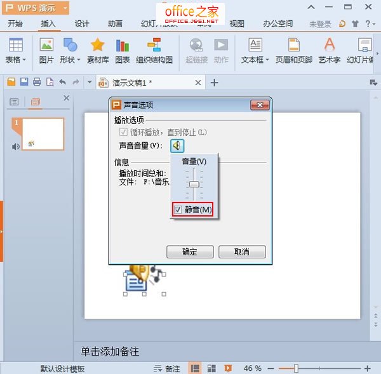Click the 取消 button in dialog

click(242, 251)
